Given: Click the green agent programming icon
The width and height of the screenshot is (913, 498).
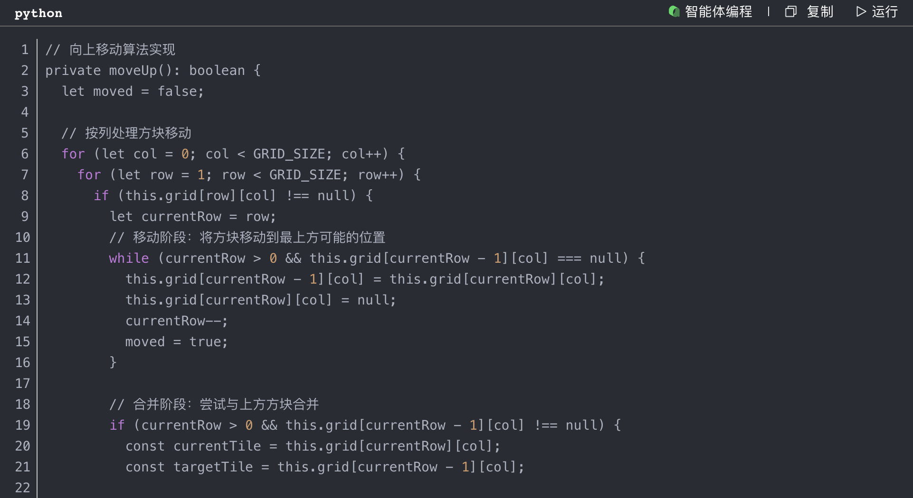Looking at the screenshot, I should click(674, 11).
